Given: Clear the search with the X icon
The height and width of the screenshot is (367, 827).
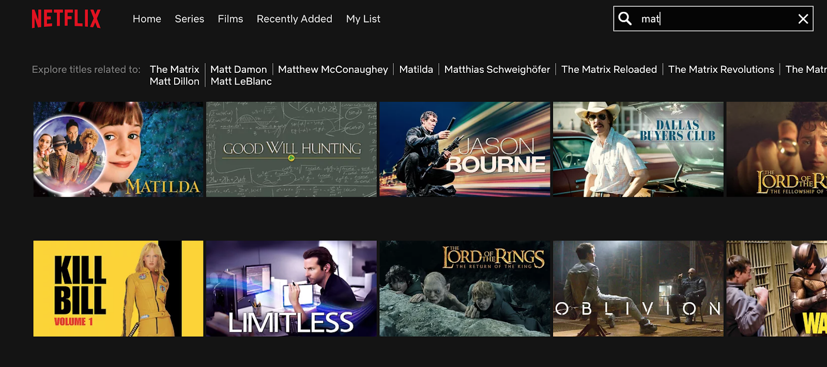Looking at the screenshot, I should tap(803, 19).
